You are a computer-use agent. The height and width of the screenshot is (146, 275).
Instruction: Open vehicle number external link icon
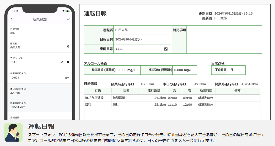(166, 49)
